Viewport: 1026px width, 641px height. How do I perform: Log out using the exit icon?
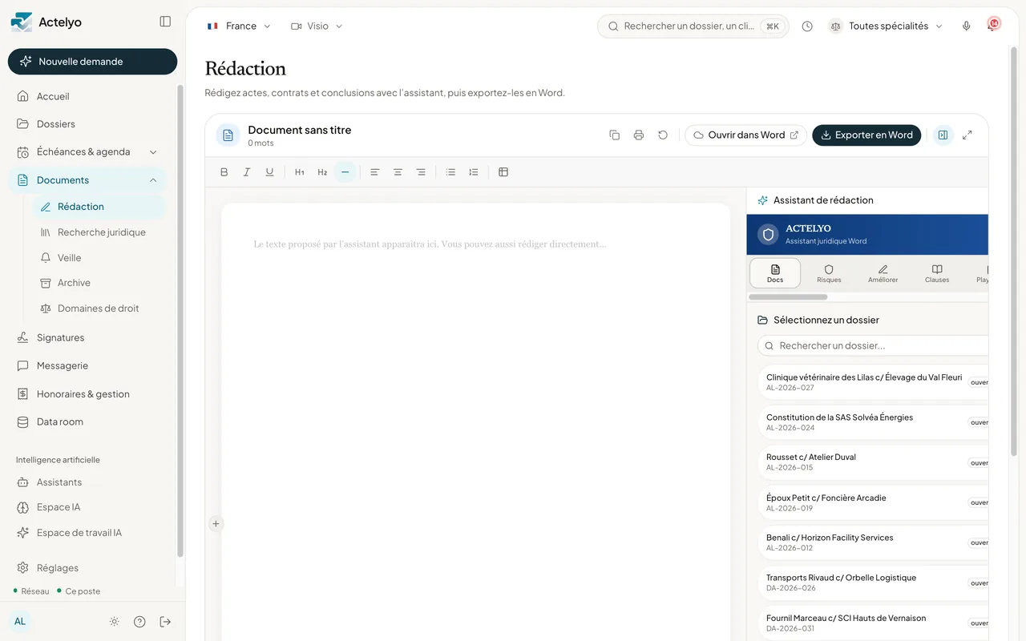point(165,622)
